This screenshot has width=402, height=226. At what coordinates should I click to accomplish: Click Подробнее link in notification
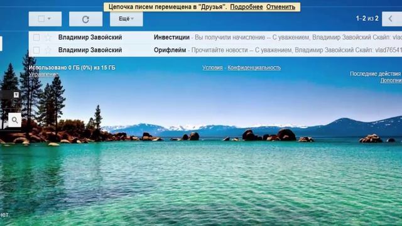pos(246,7)
